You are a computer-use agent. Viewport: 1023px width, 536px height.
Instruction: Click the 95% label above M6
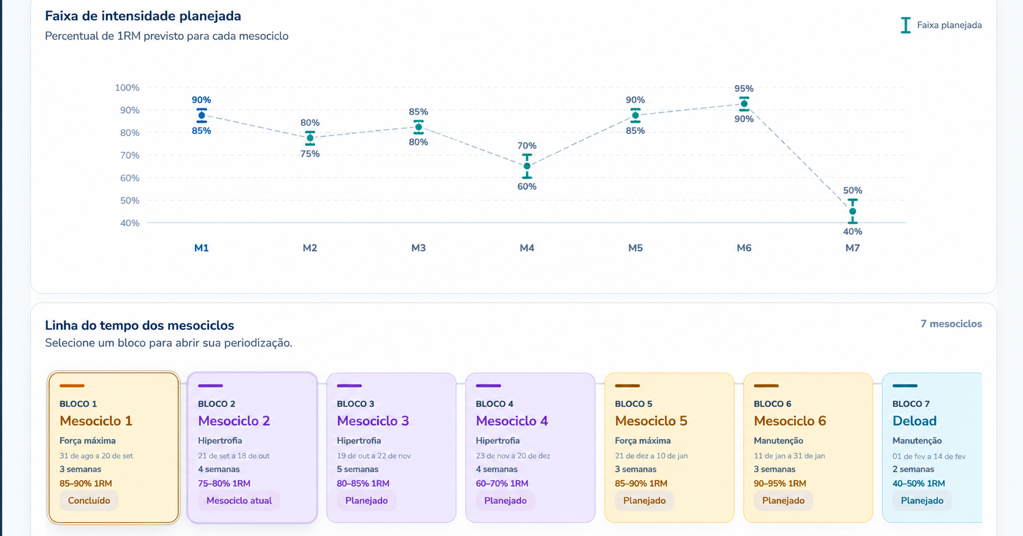744,89
